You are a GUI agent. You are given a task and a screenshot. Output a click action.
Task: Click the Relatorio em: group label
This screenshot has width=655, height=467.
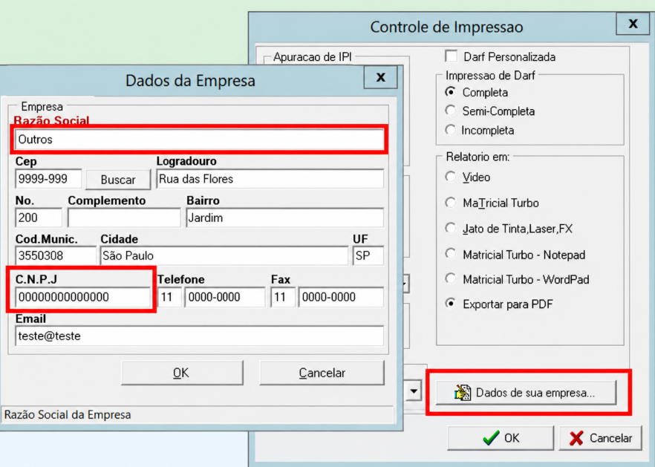click(478, 157)
